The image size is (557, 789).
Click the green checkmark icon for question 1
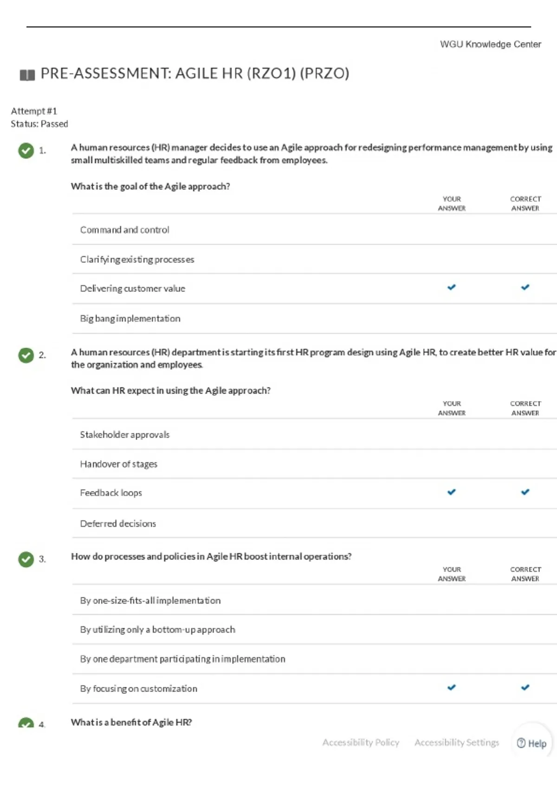click(x=26, y=150)
